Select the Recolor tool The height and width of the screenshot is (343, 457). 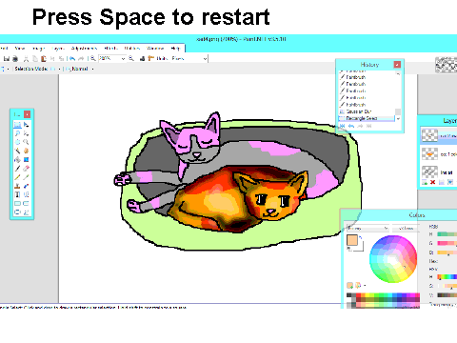26,186
